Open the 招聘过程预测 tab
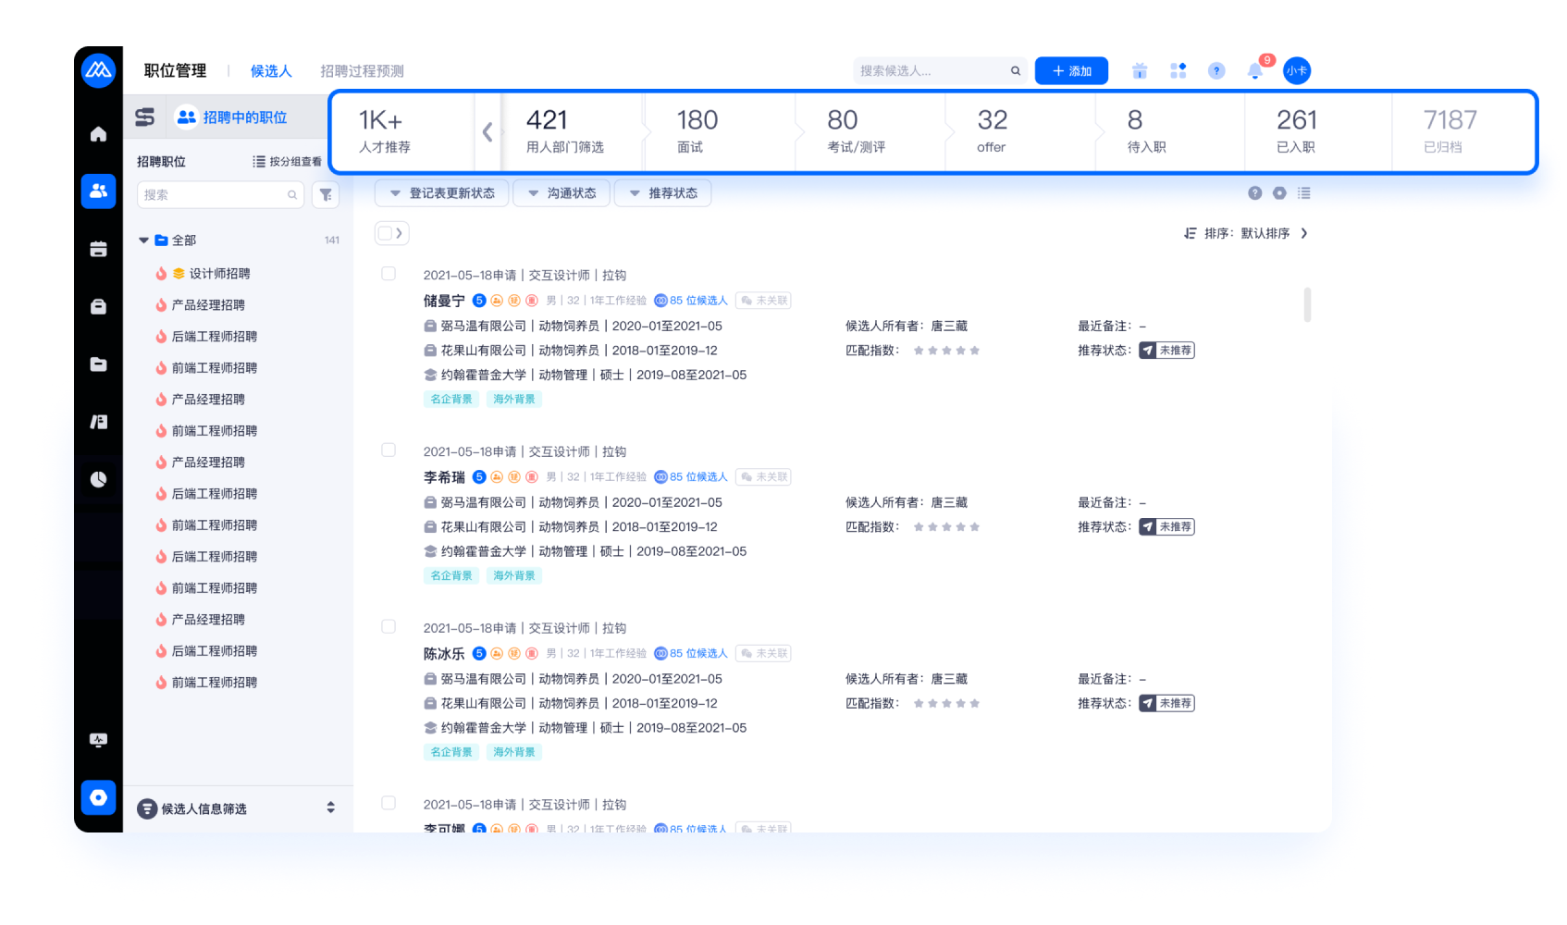 coord(362,71)
